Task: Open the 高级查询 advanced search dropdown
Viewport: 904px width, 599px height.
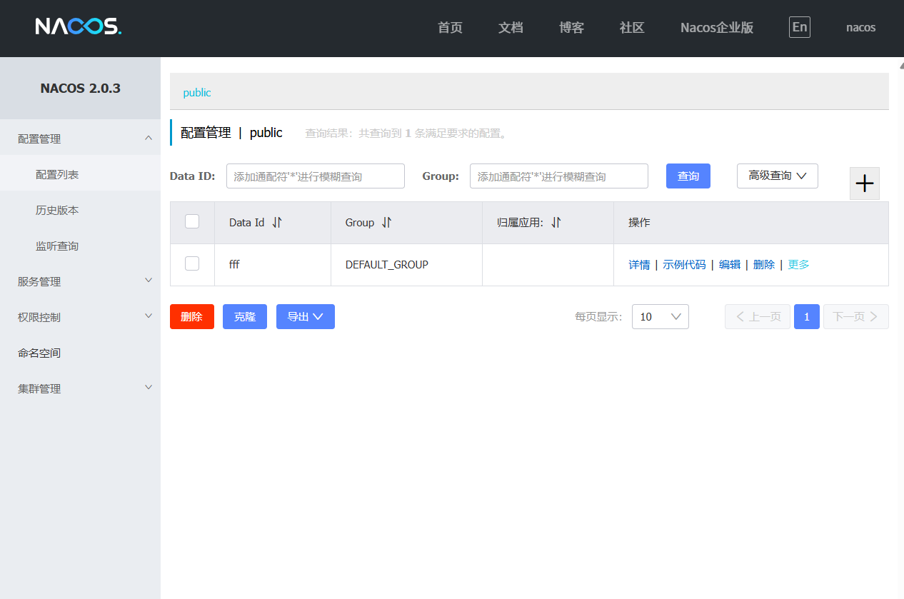Action: (x=778, y=176)
